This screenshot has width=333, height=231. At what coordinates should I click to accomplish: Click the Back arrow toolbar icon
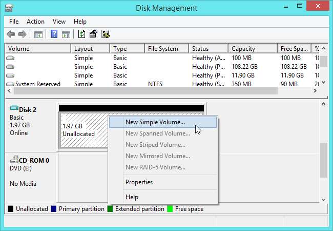11,34
